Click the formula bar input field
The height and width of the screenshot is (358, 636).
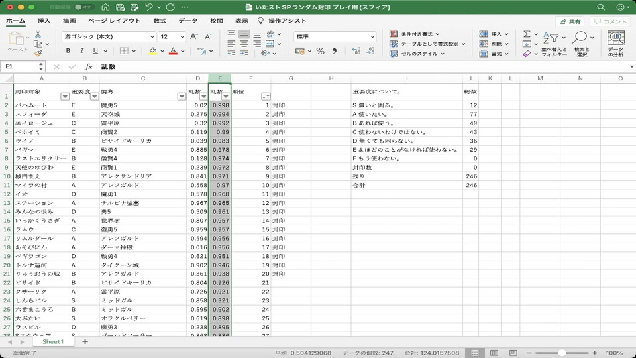[x=363, y=66]
